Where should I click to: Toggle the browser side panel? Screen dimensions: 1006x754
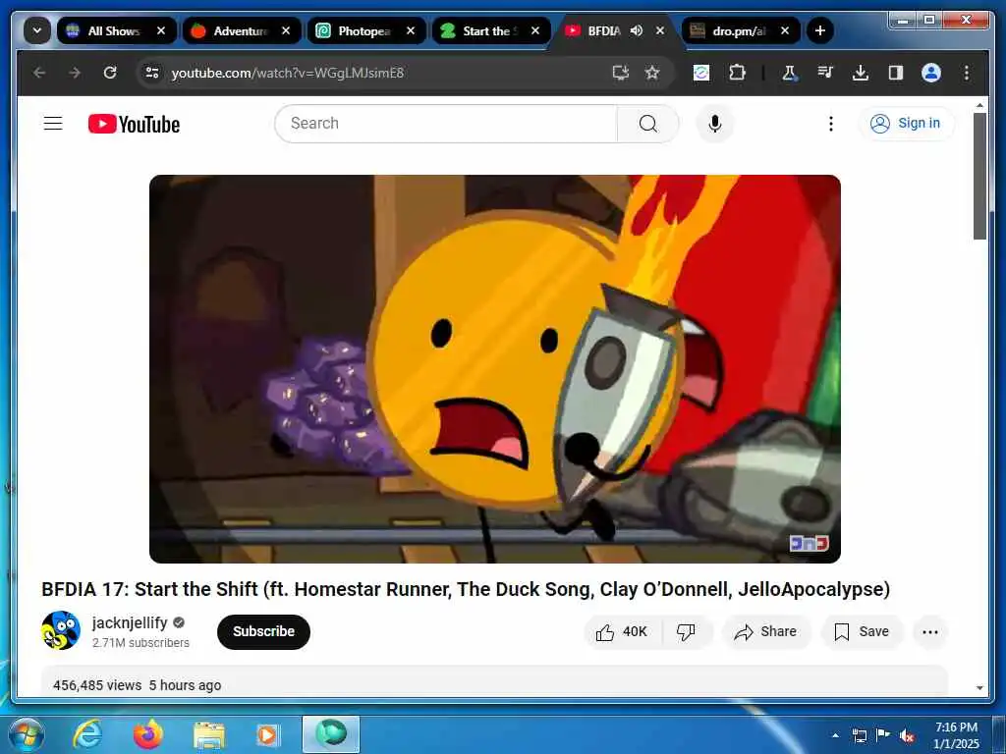tap(896, 73)
